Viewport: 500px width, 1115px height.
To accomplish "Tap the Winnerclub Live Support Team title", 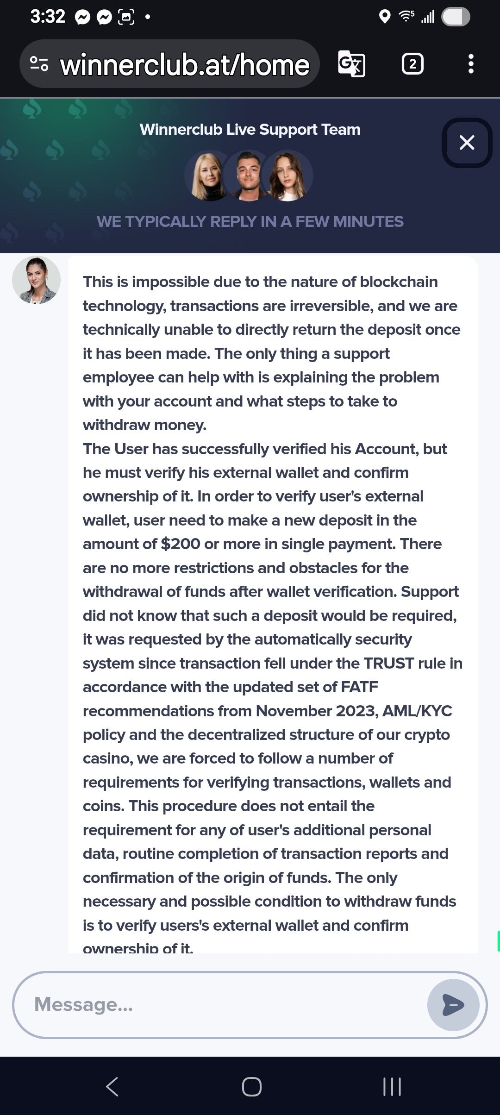I will pyautogui.click(x=250, y=130).
